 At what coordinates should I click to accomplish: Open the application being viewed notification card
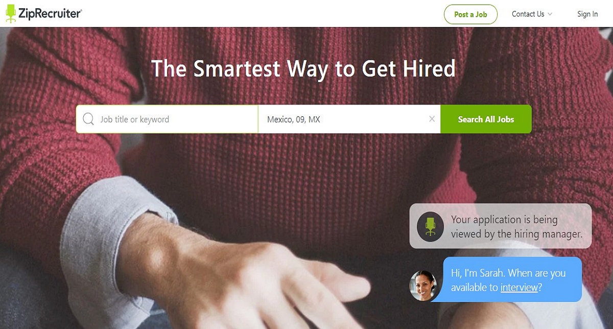coord(501,226)
